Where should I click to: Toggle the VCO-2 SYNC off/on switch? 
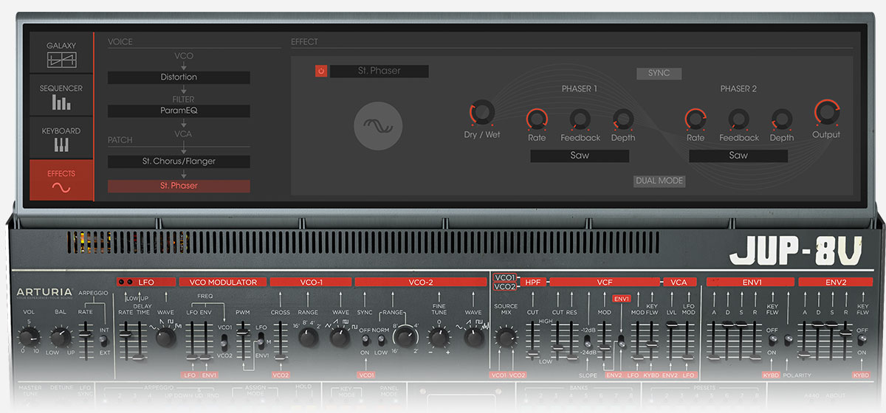click(x=365, y=340)
